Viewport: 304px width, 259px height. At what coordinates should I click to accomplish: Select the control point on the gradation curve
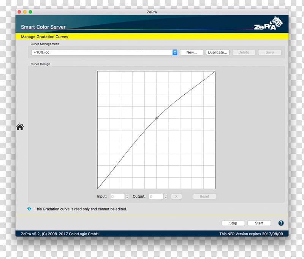click(157, 119)
